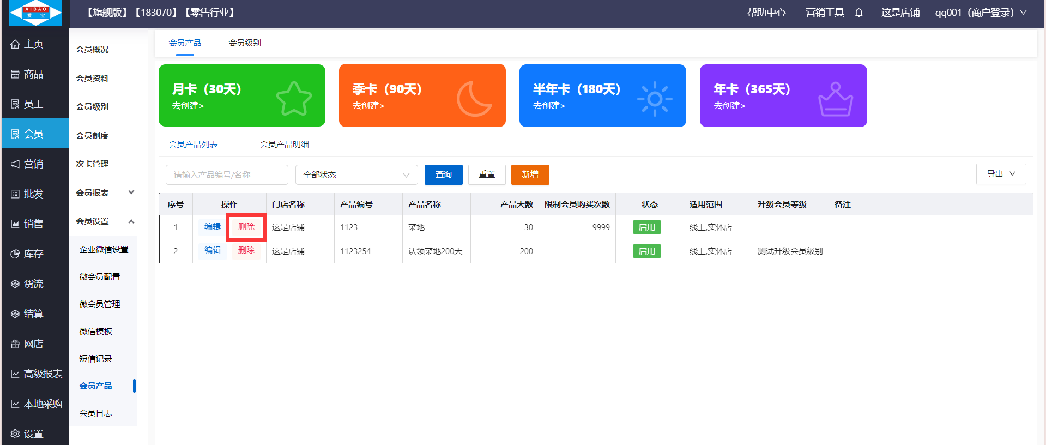1046x445 pixels.
Task: Open the 网店 gift icon item
Action: click(x=15, y=344)
